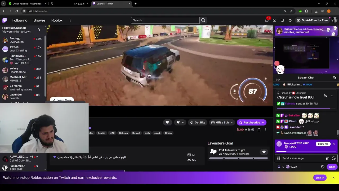Open the Chrome extensions puzzle icon

306,11
